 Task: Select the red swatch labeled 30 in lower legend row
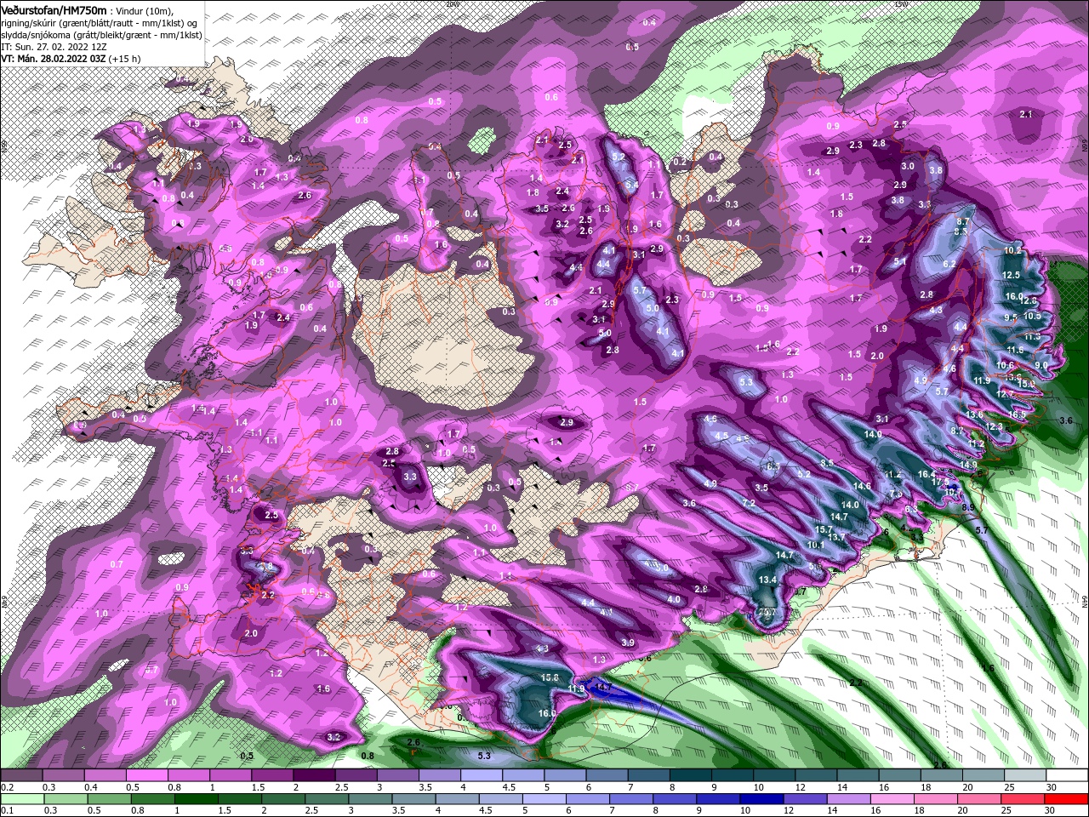pos(1068,798)
